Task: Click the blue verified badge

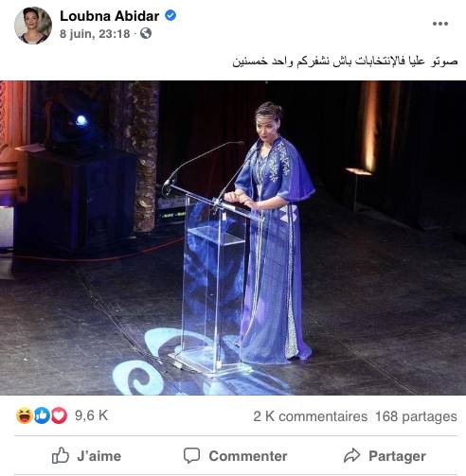Action: [x=170, y=15]
